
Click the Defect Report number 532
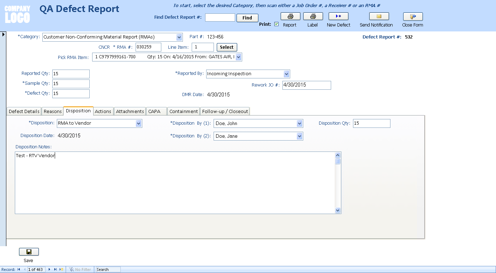409,37
